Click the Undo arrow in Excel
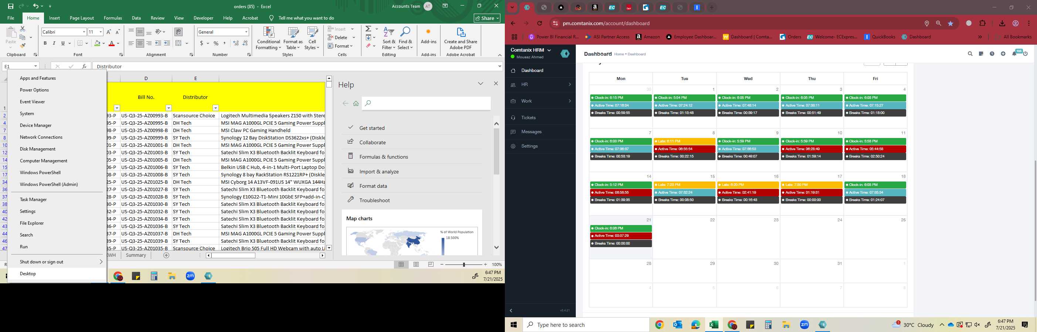Image resolution: width=1037 pixels, height=332 pixels. [x=36, y=6]
